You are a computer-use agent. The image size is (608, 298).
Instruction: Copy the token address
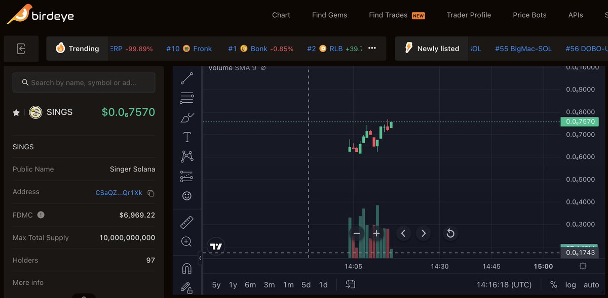click(151, 193)
